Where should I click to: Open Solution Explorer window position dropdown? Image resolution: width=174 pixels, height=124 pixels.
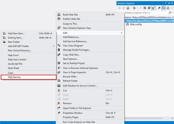[x=166, y=3]
